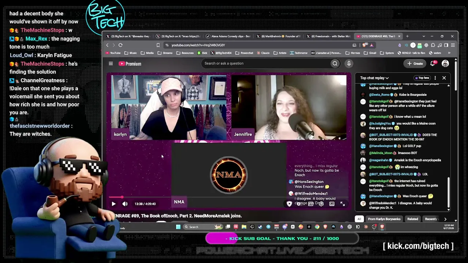Open video player settings gear
The width and height of the screenshot is (468, 263).
321,204
